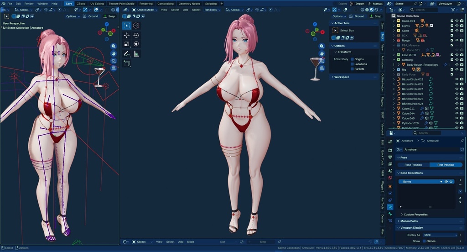Remove bone collection with minus icon

460,185
